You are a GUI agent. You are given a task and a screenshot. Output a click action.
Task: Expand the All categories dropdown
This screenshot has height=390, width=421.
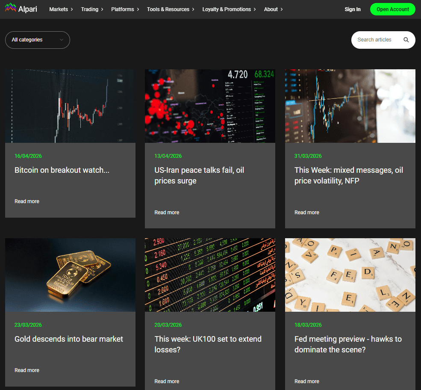click(38, 40)
